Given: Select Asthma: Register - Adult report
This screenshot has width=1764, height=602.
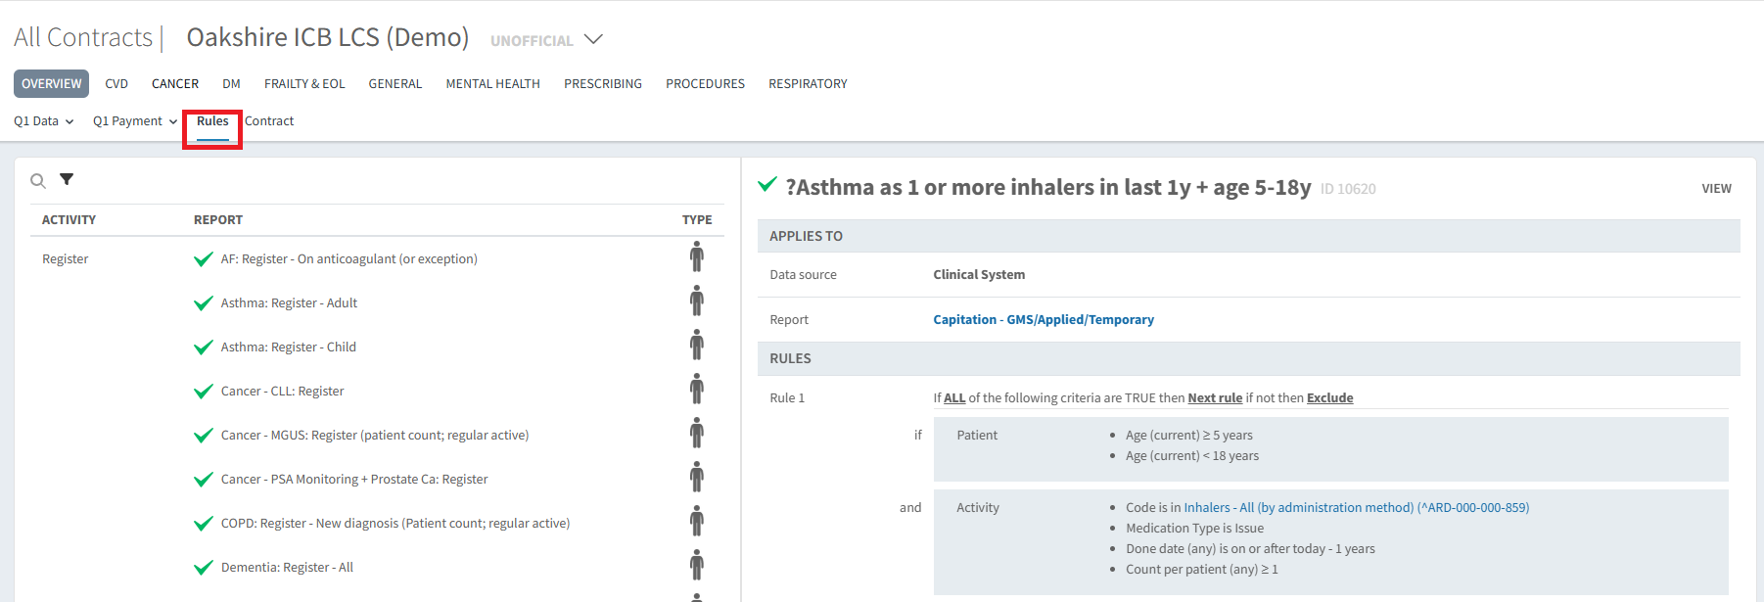Looking at the screenshot, I should tap(289, 303).
